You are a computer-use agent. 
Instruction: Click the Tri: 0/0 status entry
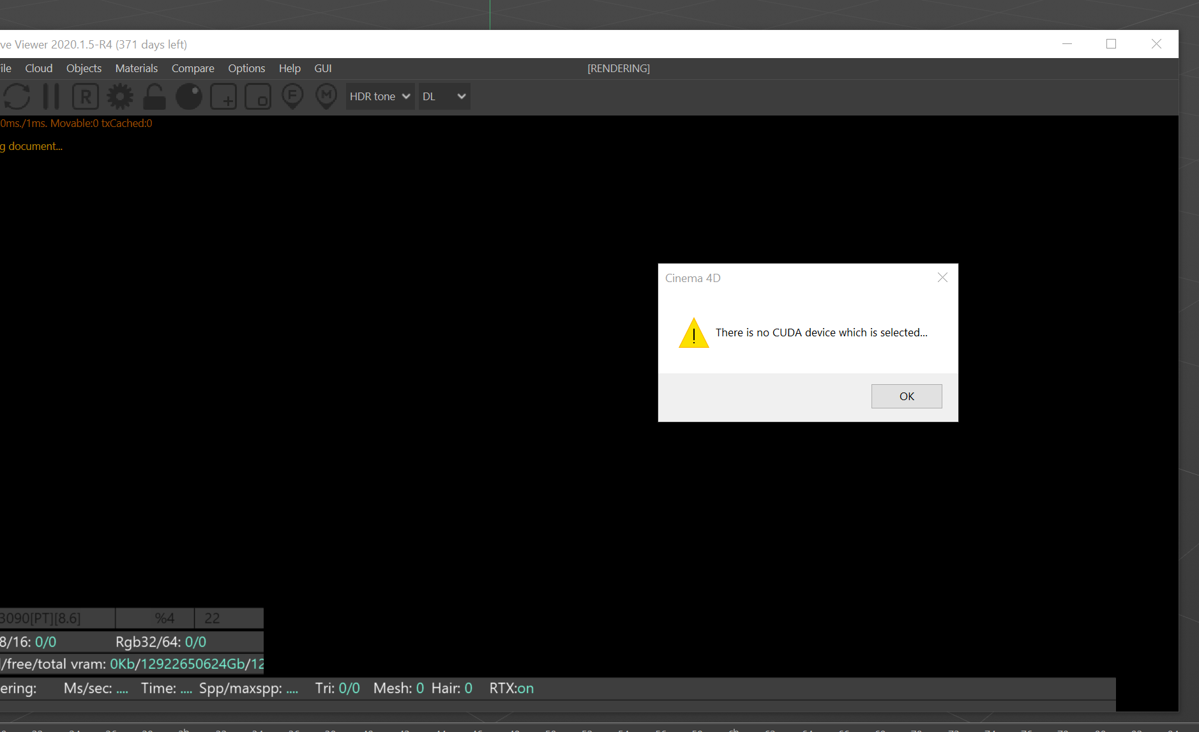pos(338,689)
